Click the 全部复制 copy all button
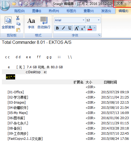The width and height of the screenshot is (131, 142). [8, 23]
